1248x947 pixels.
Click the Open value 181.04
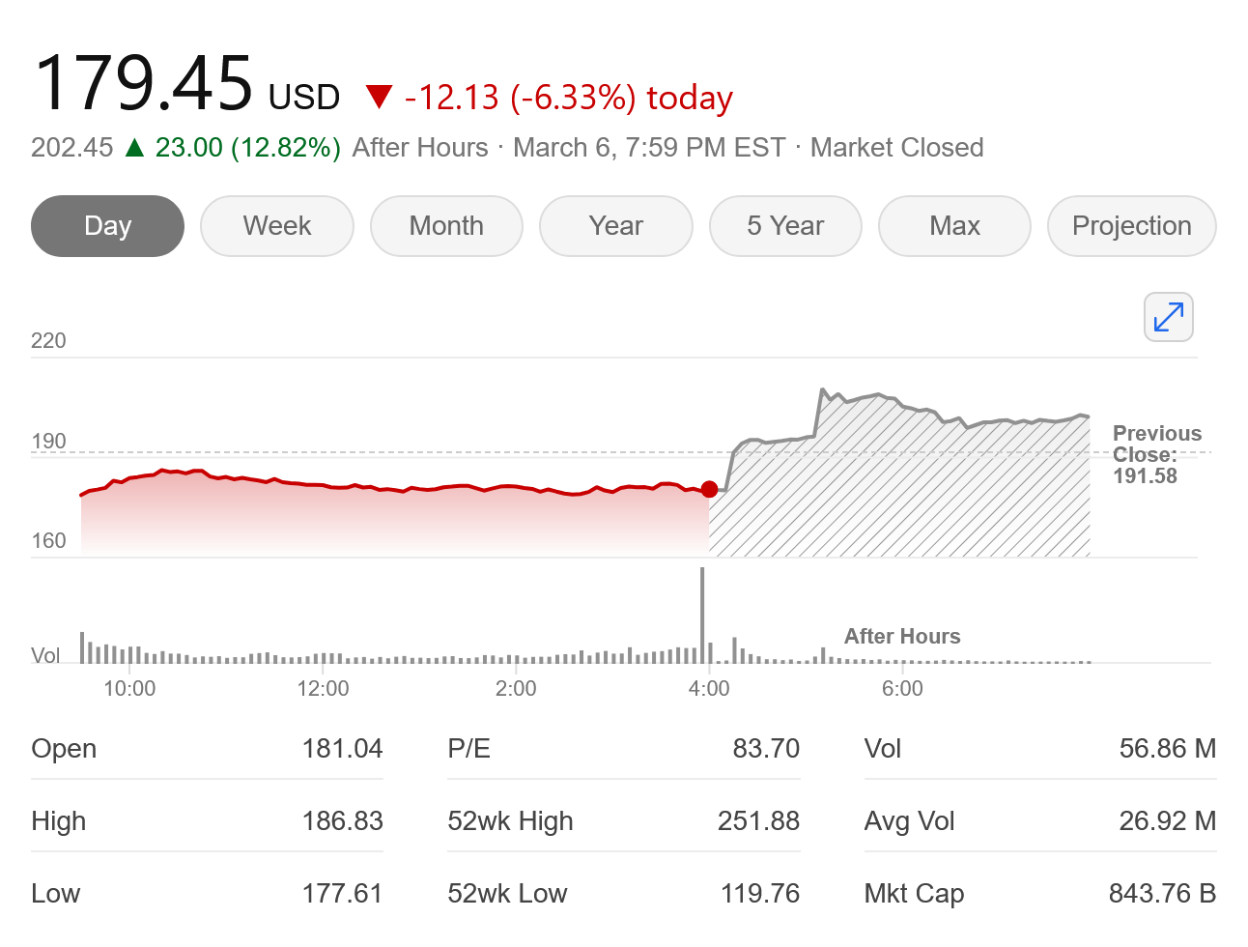tap(342, 749)
